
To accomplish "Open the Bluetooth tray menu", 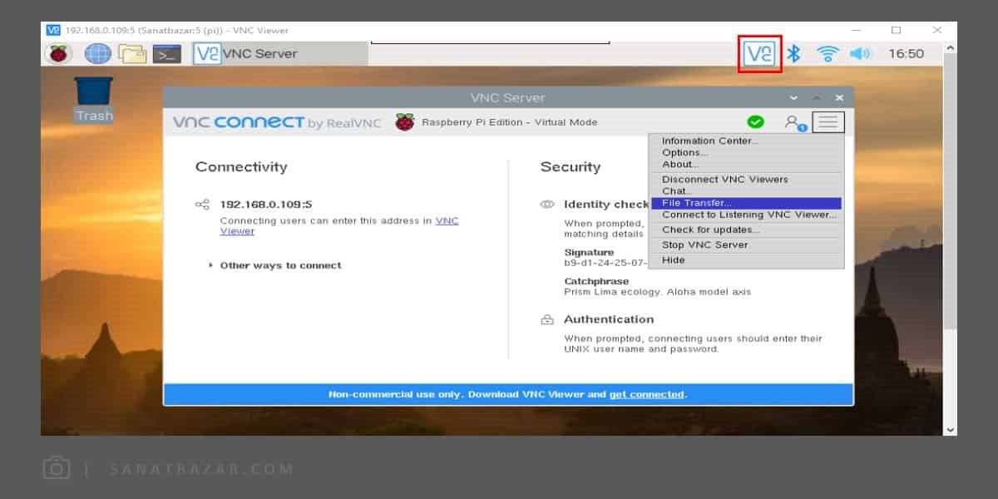I will click(794, 54).
